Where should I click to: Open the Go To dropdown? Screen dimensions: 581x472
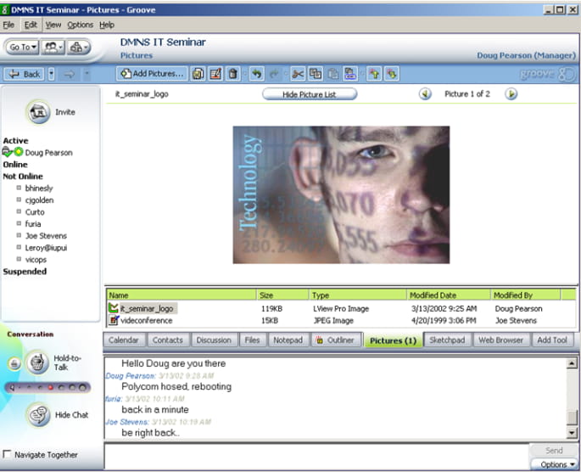(x=22, y=48)
